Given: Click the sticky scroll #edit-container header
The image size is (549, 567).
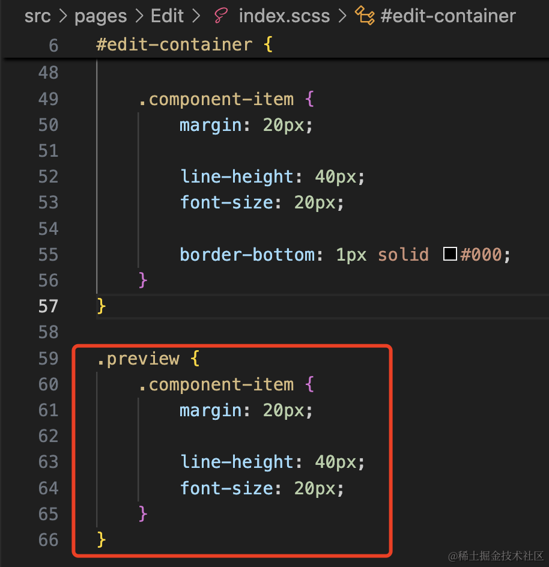Looking at the screenshot, I should point(174,44).
